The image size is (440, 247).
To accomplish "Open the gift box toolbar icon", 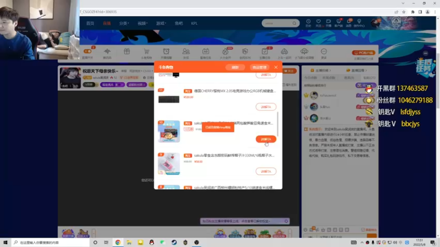I will (x=127, y=51).
